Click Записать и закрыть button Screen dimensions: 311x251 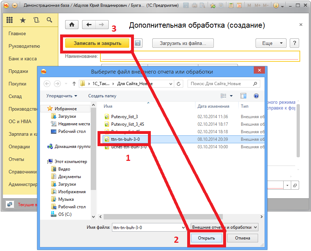click(x=97, y=43)
